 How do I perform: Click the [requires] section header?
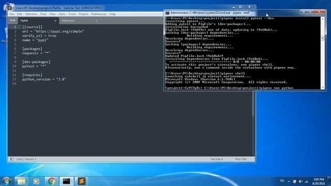(x=32, y=75)
